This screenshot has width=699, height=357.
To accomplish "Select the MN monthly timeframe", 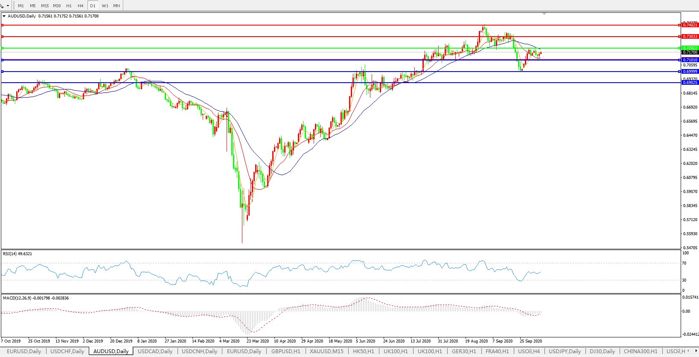I will pos(116,6).
